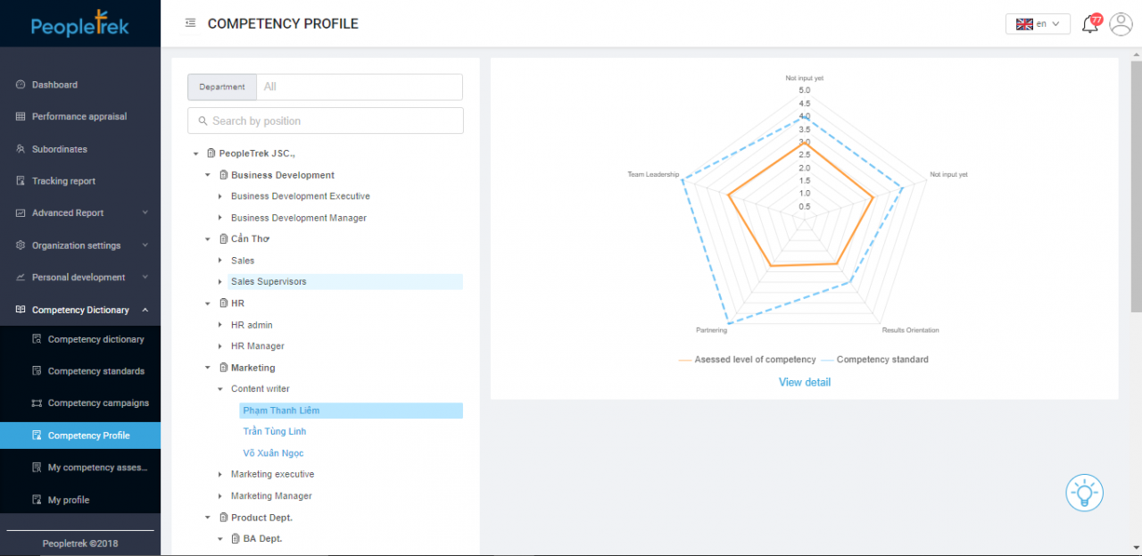Viewport: 1142px width, 556px height.
Task: Open the notification bell showing 77 alerts
Action: [x=1089, y=23]
